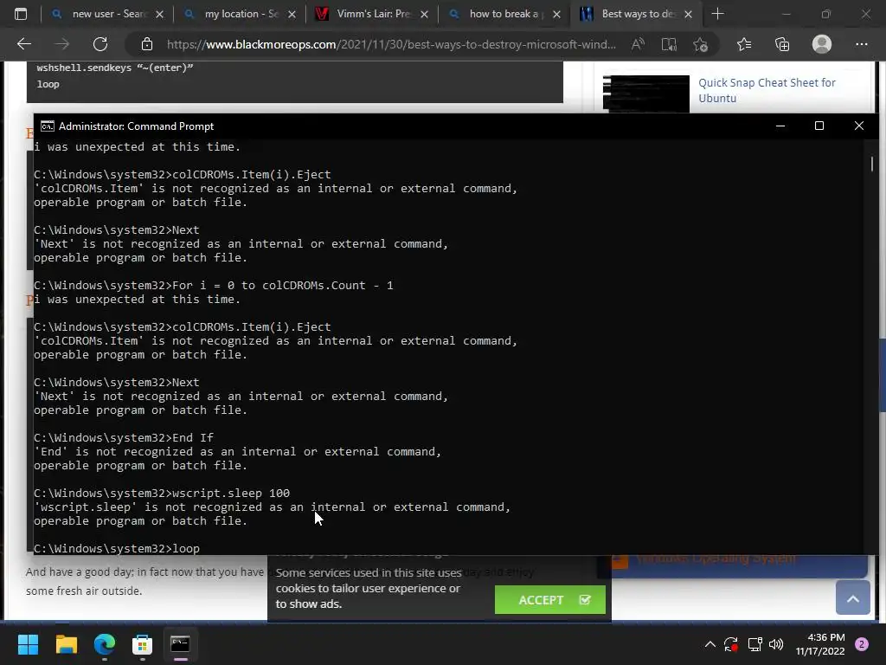Image resolution: width=886 pixels, height=665 pixels.
Task: Close the 'how to break a' tab
Action: click(556, 14)
